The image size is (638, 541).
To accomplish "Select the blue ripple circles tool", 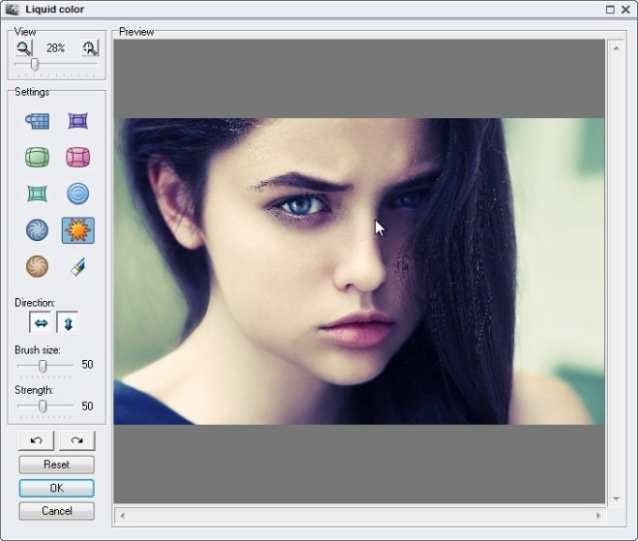I will click(x=77, y=194).
